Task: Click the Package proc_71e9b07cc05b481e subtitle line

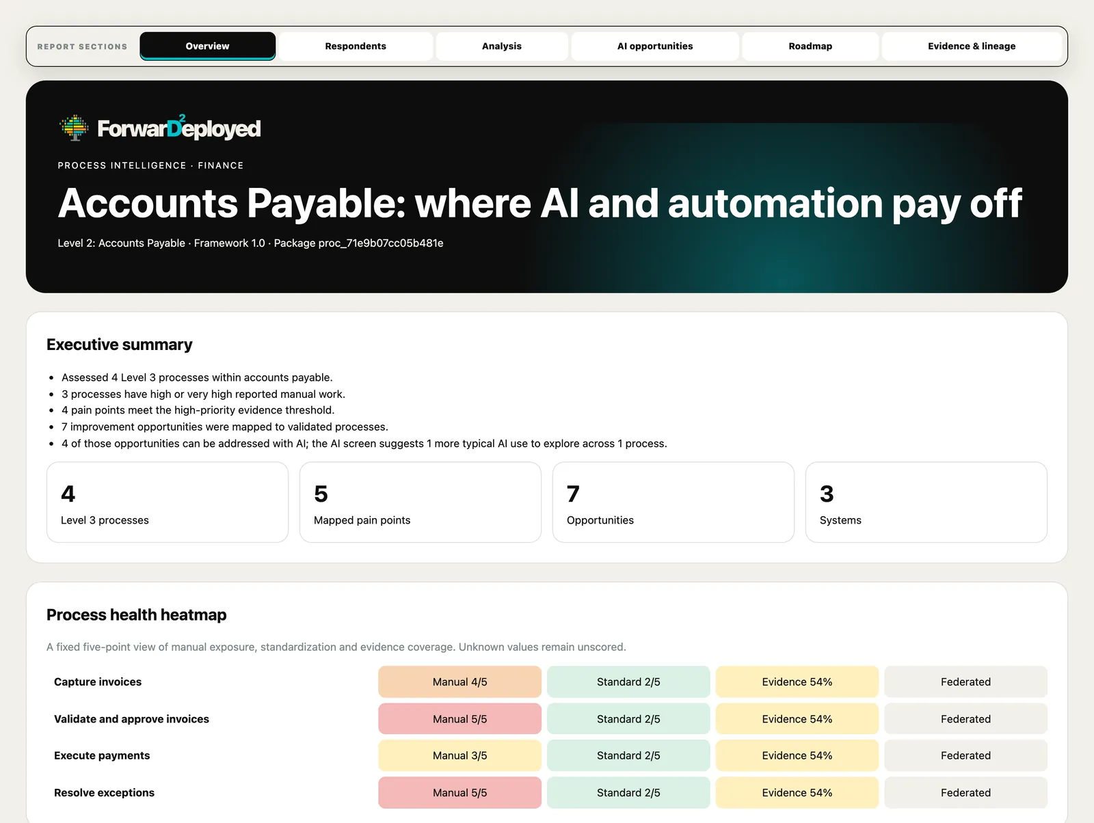Action: (x=250, y=243)
